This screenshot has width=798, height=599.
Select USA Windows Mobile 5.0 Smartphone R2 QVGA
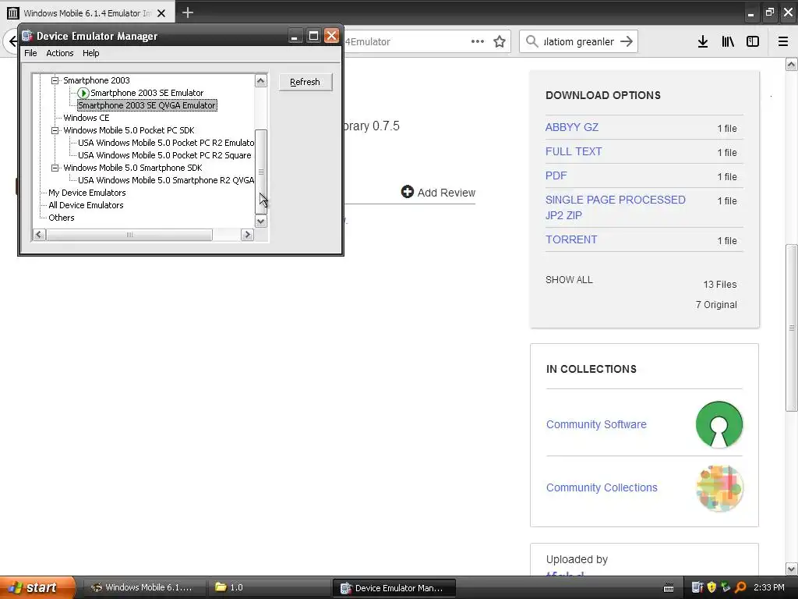166,180
